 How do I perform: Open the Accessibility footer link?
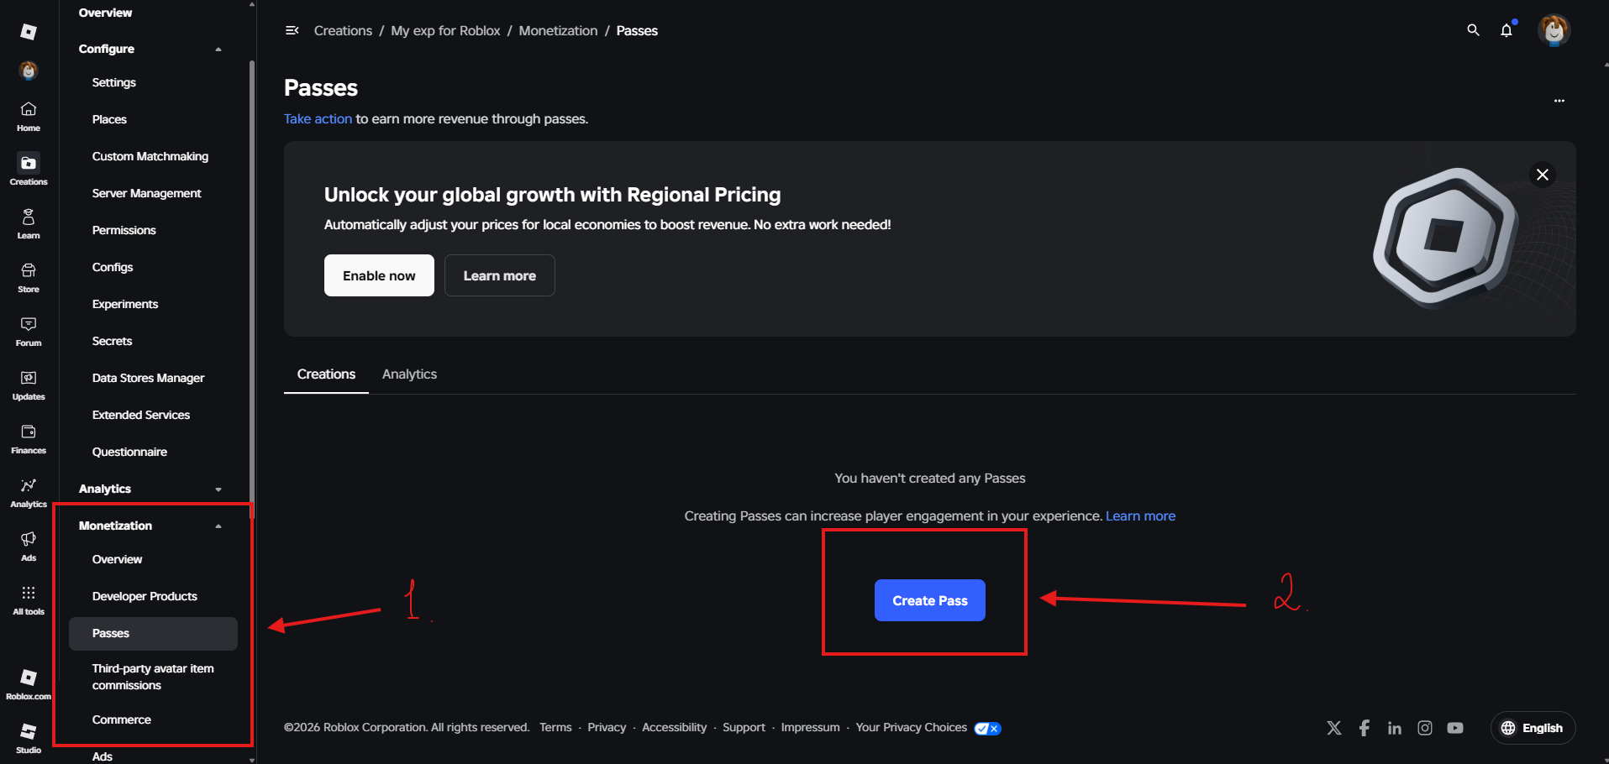pyautogui.click(x=674, y=728)
